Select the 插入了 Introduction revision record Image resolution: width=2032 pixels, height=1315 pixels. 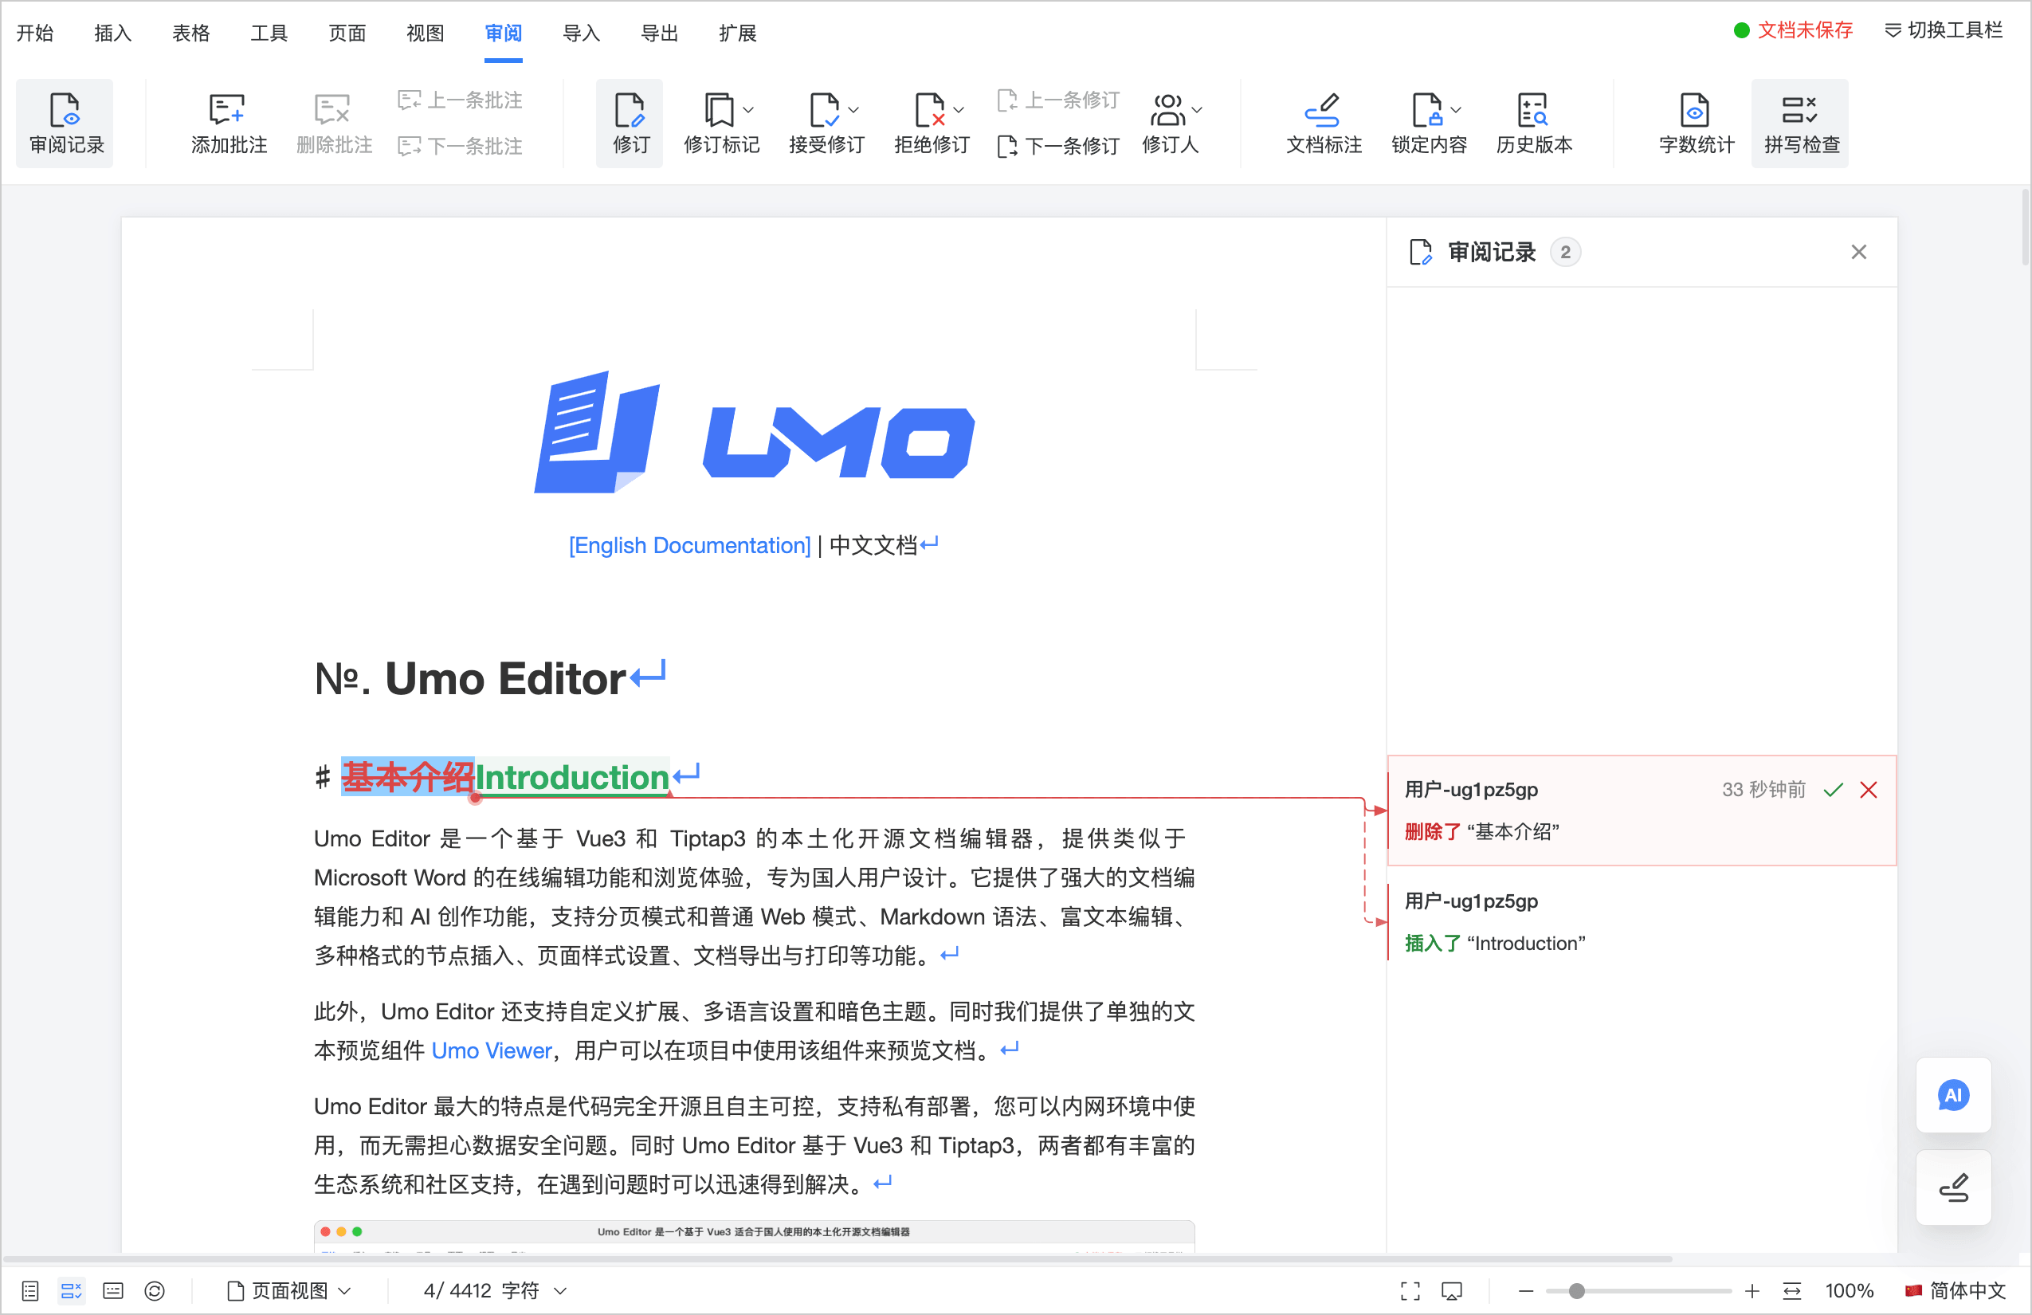pos(1642,922)
